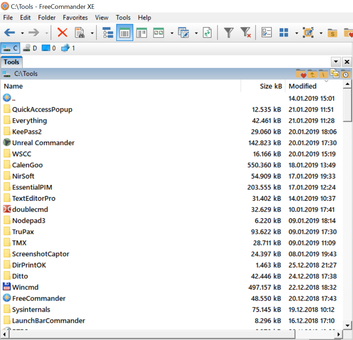
Task: Click the refresh/synchronize icon in toolbar
Action: pyautogui.click(x=208, y=33)
